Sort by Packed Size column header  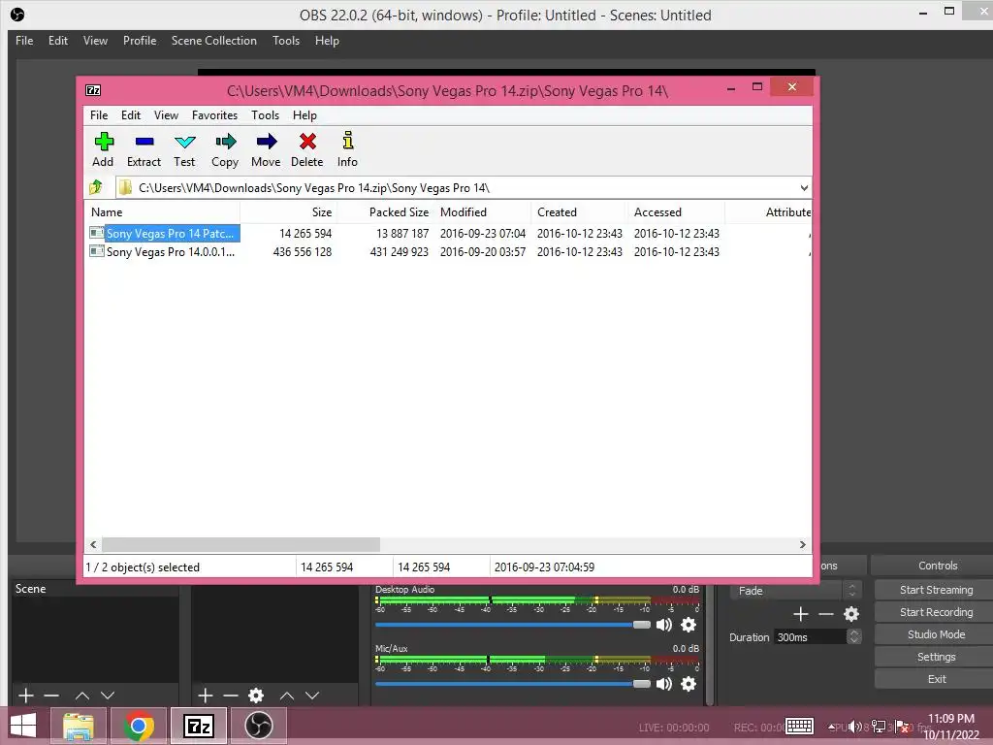click(386, 212)
